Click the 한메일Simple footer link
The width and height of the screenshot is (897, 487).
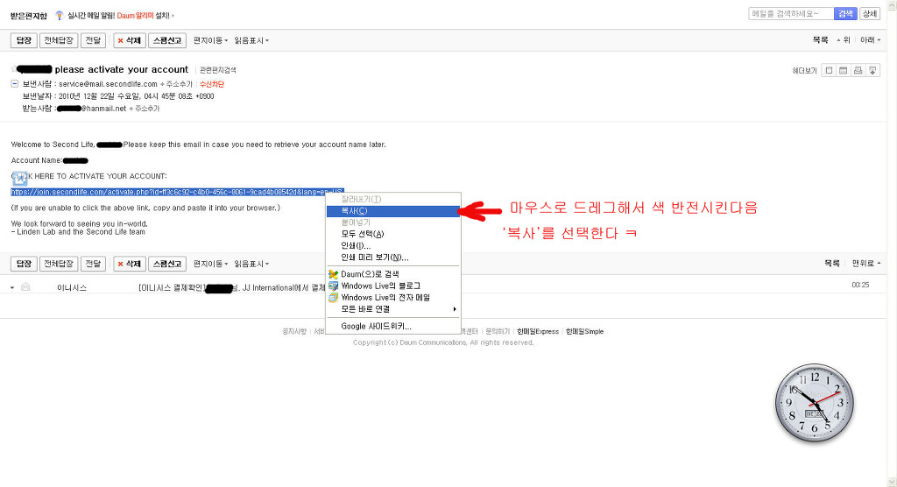click(x=584, y=331)
